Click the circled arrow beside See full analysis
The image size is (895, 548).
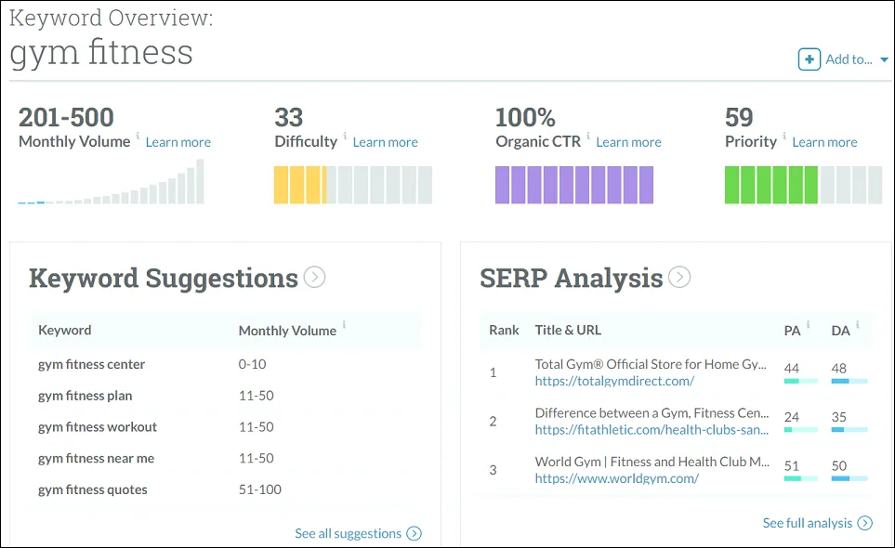865,523
